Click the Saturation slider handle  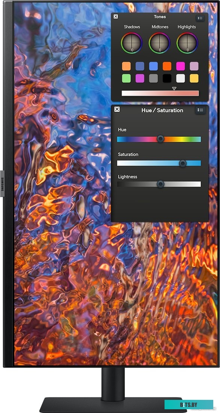point(183,164)
